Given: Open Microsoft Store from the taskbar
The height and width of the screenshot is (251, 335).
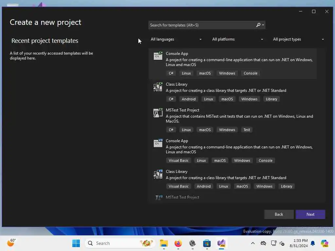Looking at the screenshot, I should point(207,243).
